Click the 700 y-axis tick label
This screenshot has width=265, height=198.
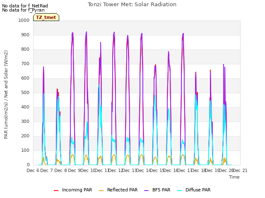[x=25, y=64]
